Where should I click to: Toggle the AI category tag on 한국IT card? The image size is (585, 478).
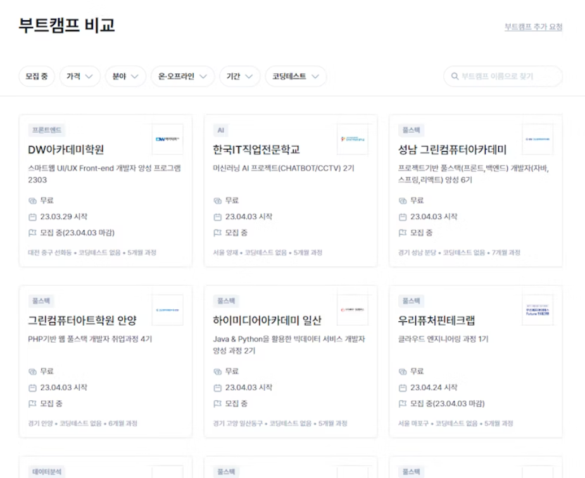coord(221,128)
